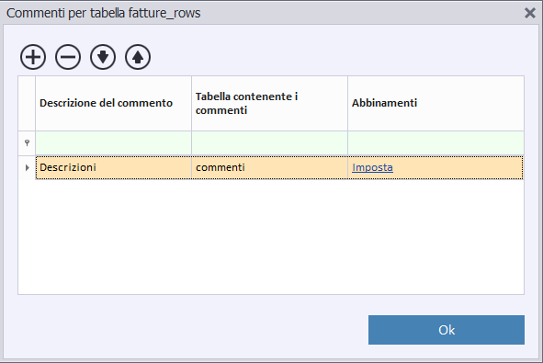The image size is (543, 363).
Task: Focus filter field under Tabella contenente i commenti
Action: (269, 143)
